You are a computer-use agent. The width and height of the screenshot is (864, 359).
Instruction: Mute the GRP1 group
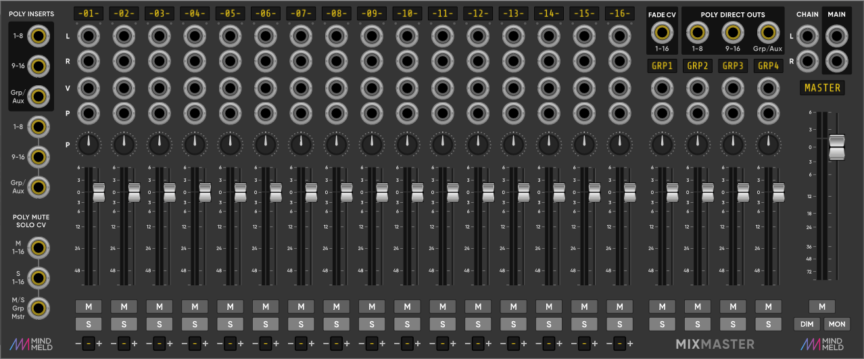pos(661,307)
